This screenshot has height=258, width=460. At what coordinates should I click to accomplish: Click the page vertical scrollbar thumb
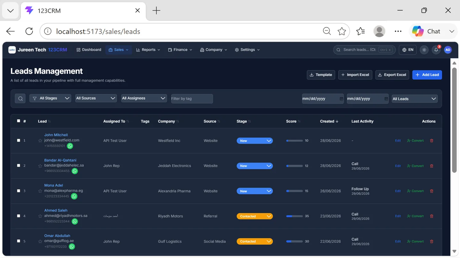pos(454,120)
